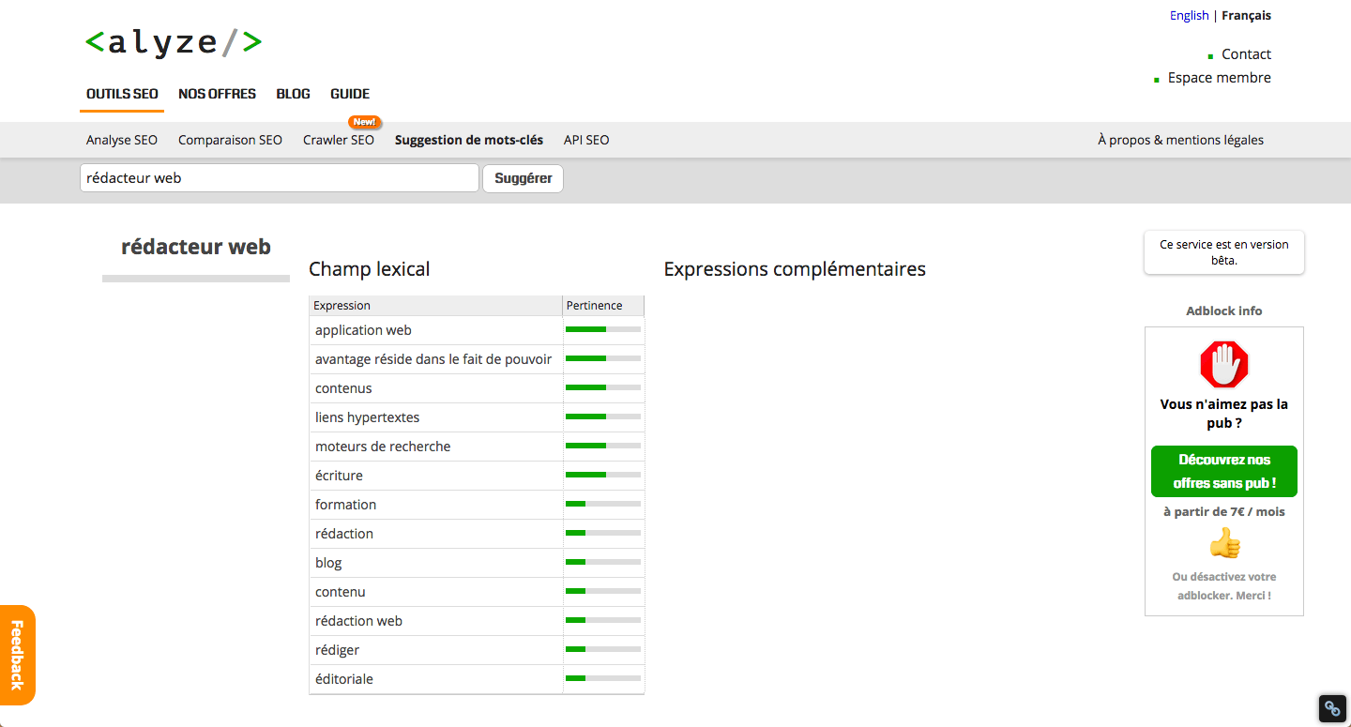This screenshot has height=727, width=1351.
Task: Click the 'Expressions complémentaires' heading
Action: (x=795, y=269)
